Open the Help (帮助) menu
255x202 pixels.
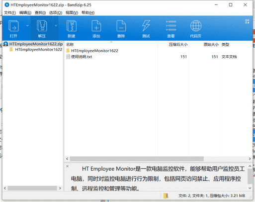[x=88, y=13]
